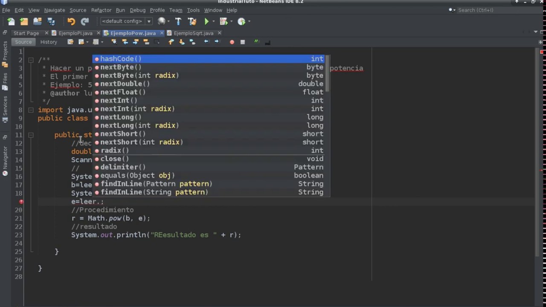Viewport: 546px width, 307px height.
Task: Click the Comment lines icon in editor toolbar
Action: pyautogui.click(x=256, y=42)
